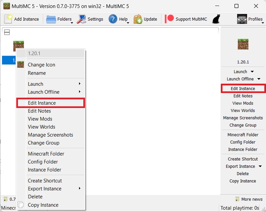
Task: Open Settings from the toolbar
Action: tap(90, 19)
